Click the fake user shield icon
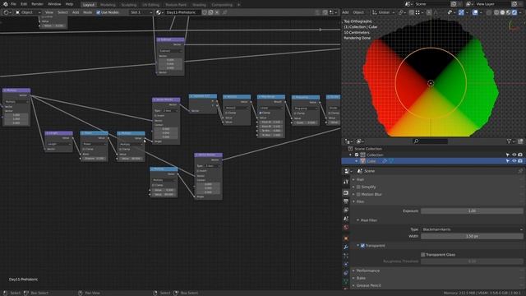 tap(205, 12)
